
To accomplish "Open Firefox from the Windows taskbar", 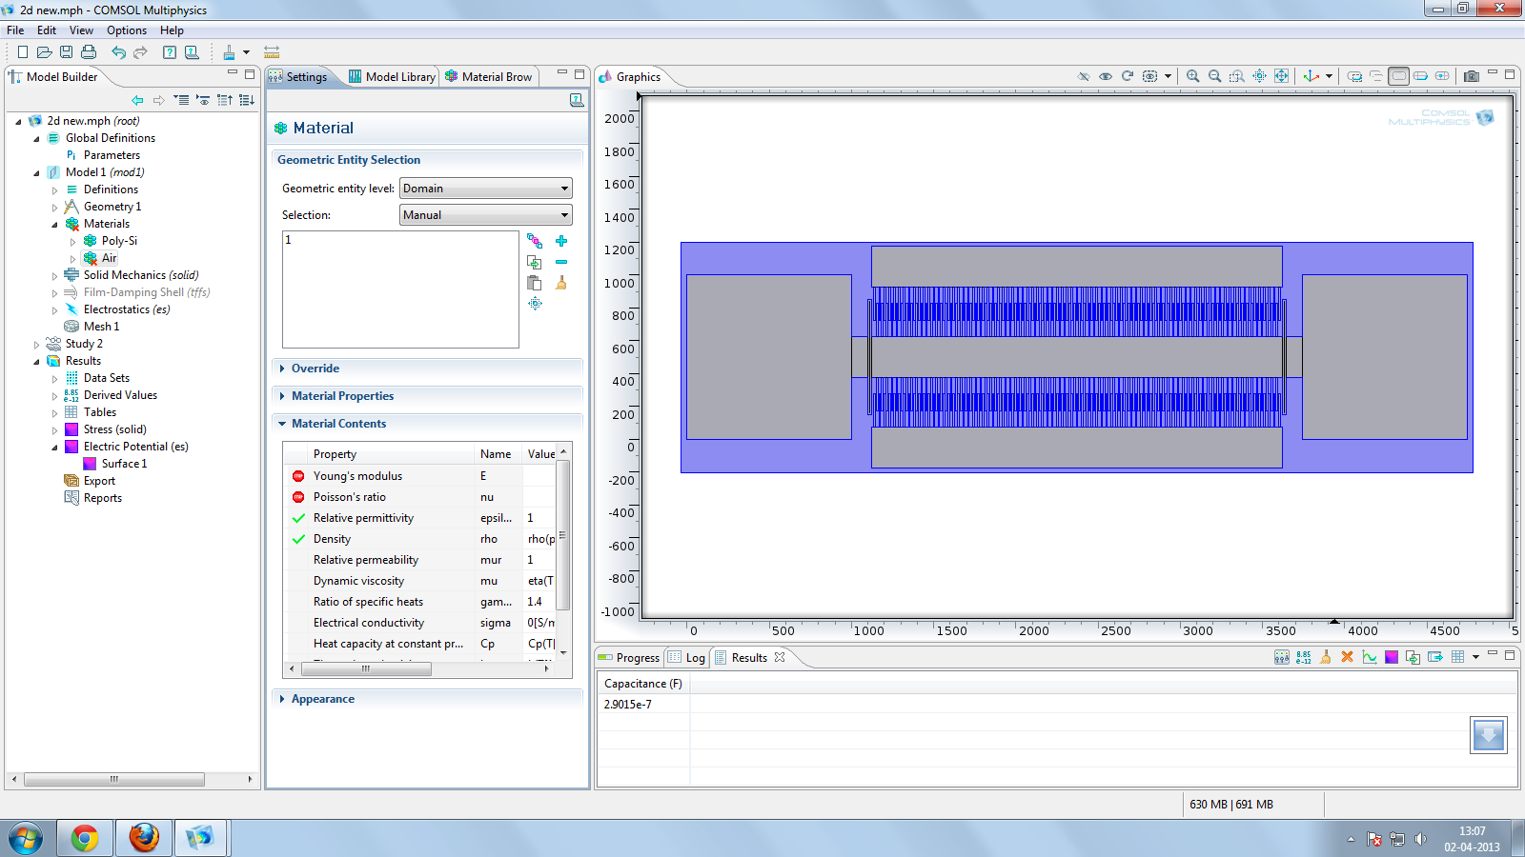I will point(144,838).
